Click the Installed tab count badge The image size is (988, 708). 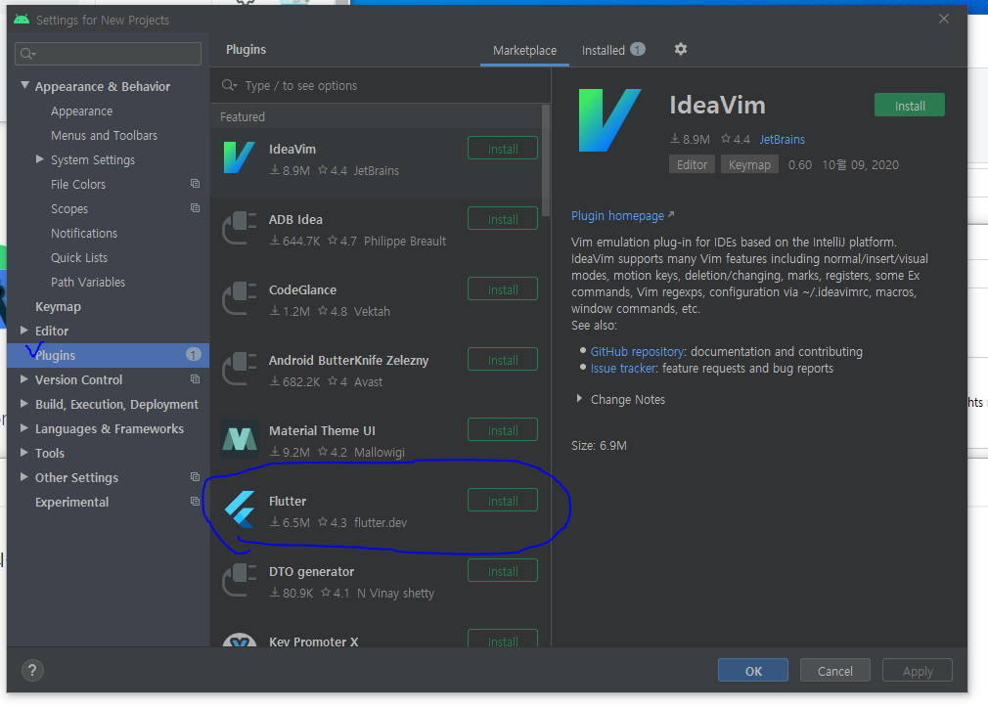[x=638, y=49]
